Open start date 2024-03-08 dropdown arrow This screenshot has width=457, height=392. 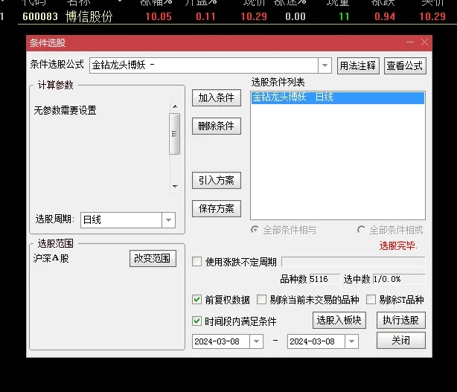(x=256, y=341)
